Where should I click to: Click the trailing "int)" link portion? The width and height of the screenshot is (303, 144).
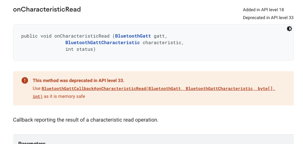pyautogui.click(x=38, y=97)
